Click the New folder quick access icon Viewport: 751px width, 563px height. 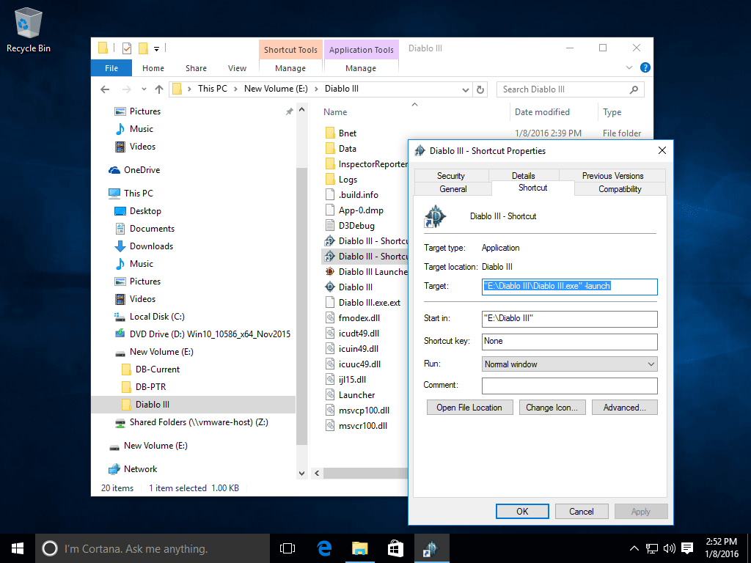[143, 48]
